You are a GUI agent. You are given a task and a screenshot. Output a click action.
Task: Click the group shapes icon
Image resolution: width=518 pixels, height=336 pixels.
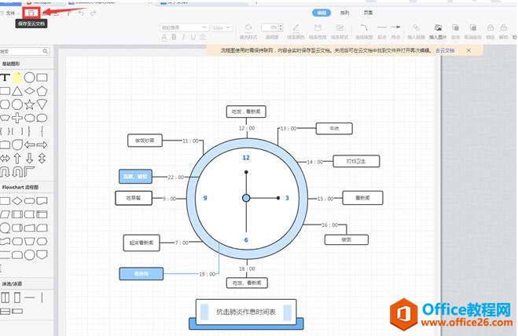[x=456, y=27]
